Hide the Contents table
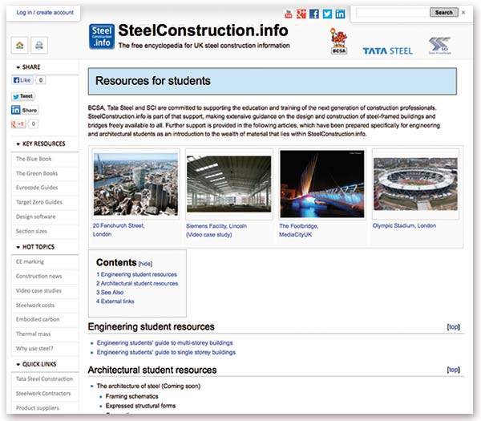This screenshot has width=481, height=421. 145,263
